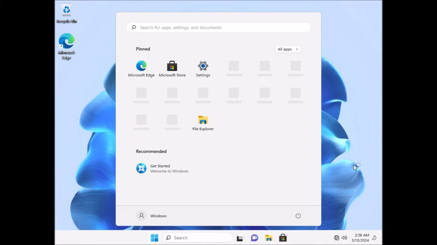This screenshot has height=245, width=437.
Task: Open the Settings pinned app
Action: [x=203, y=69]
